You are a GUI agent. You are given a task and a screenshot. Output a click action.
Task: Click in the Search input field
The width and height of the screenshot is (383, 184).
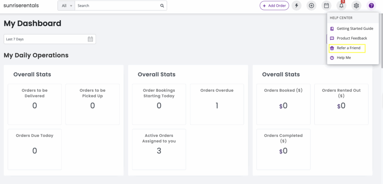pyautogui.click(x=117, y=6)
